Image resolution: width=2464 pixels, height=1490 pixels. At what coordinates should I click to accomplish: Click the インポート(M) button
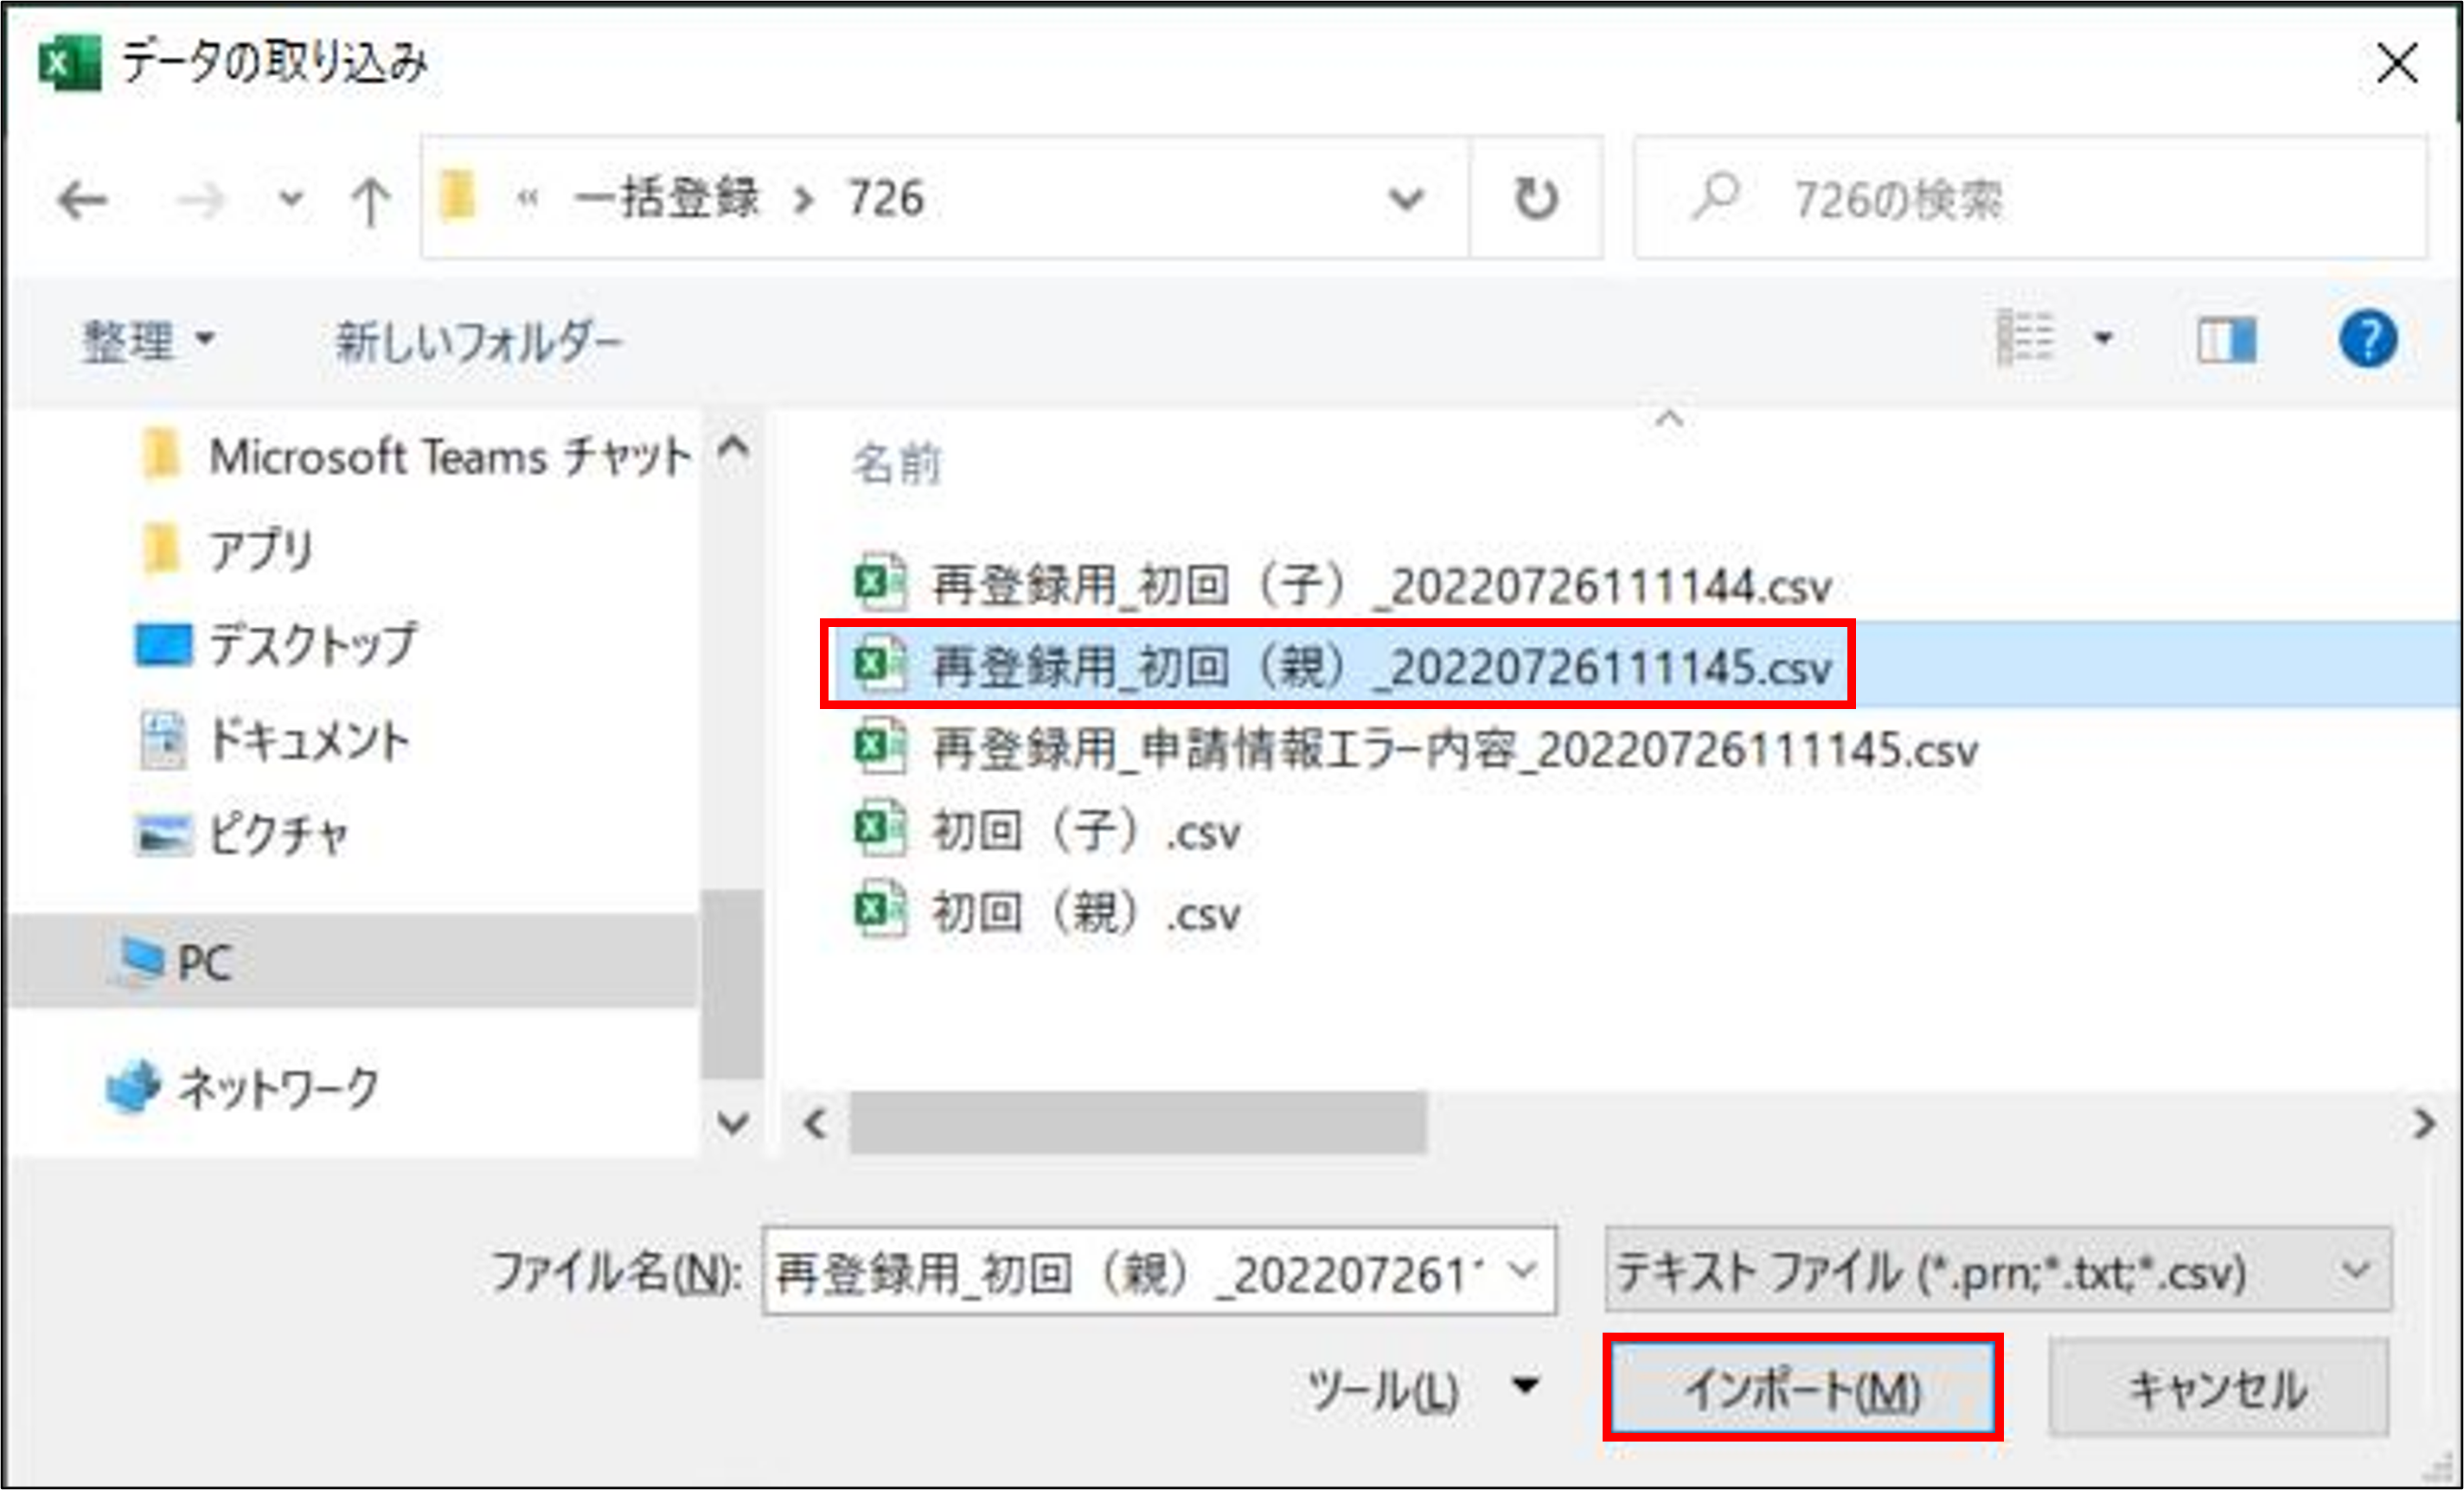point(1802,1389)
